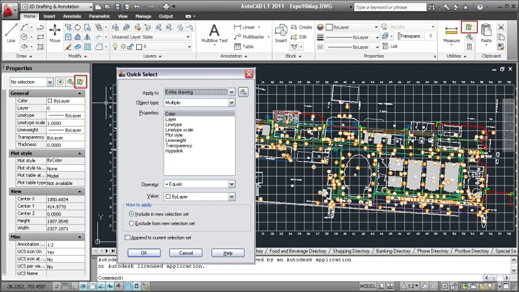Image resolution: width=519 pixels, height=292 pixels.
Task: Click the keyword search field
Action: (390, 7)
